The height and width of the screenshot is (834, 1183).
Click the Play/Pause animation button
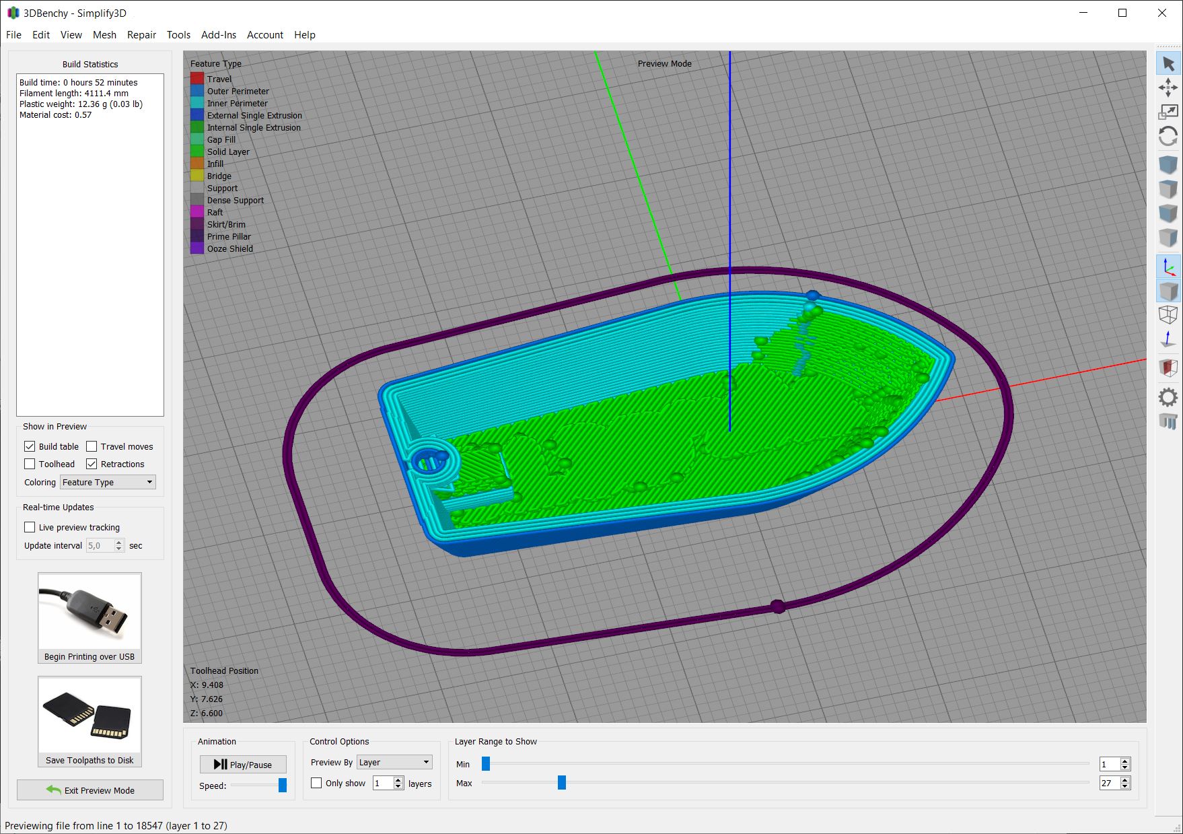pos(243,764)
